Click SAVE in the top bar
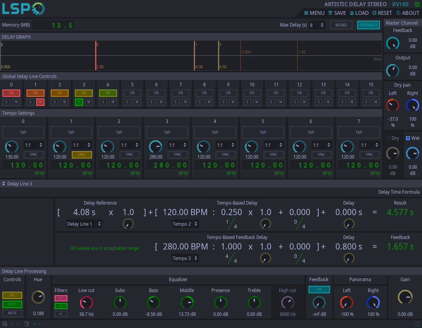The image size is (422, 328). (x=337, y=13)
